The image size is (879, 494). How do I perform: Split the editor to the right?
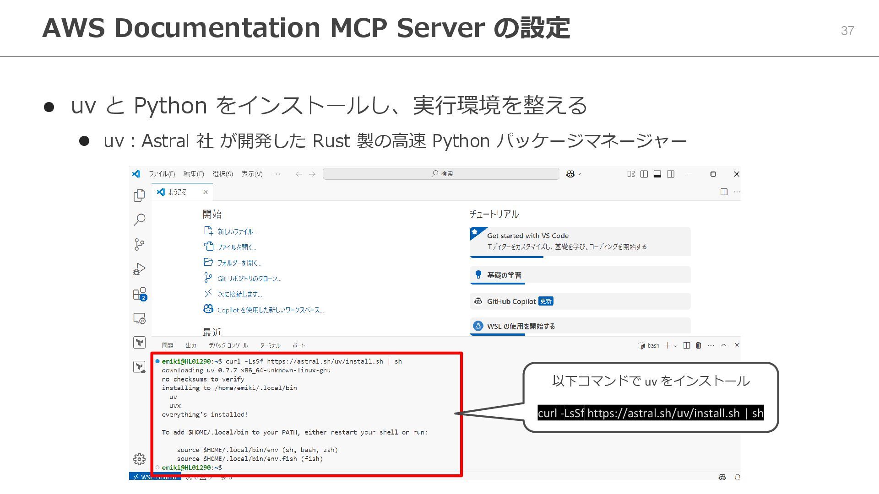point(724,192)
